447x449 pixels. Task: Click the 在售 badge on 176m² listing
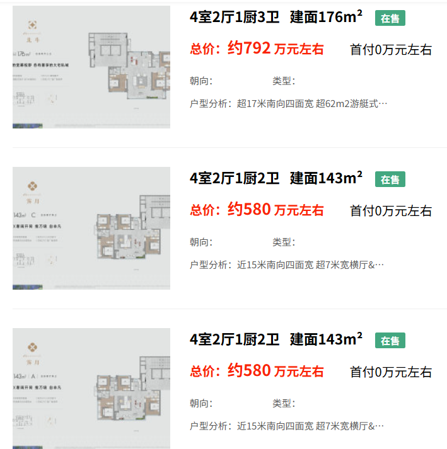click(390, 18)
